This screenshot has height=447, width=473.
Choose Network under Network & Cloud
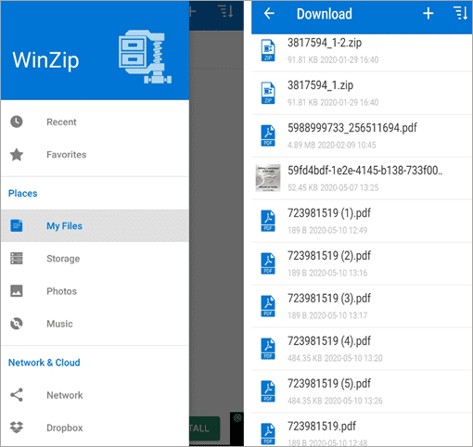coord(95,395)
